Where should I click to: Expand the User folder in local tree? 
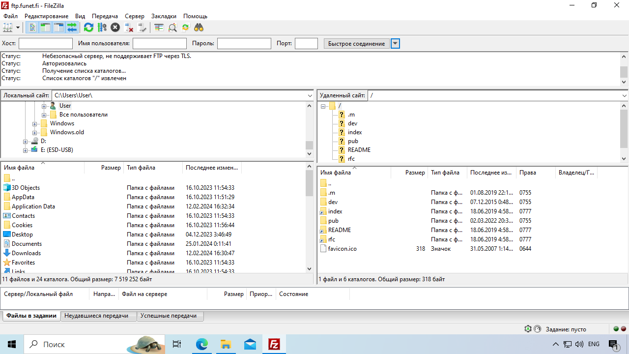tap(44, 106)
